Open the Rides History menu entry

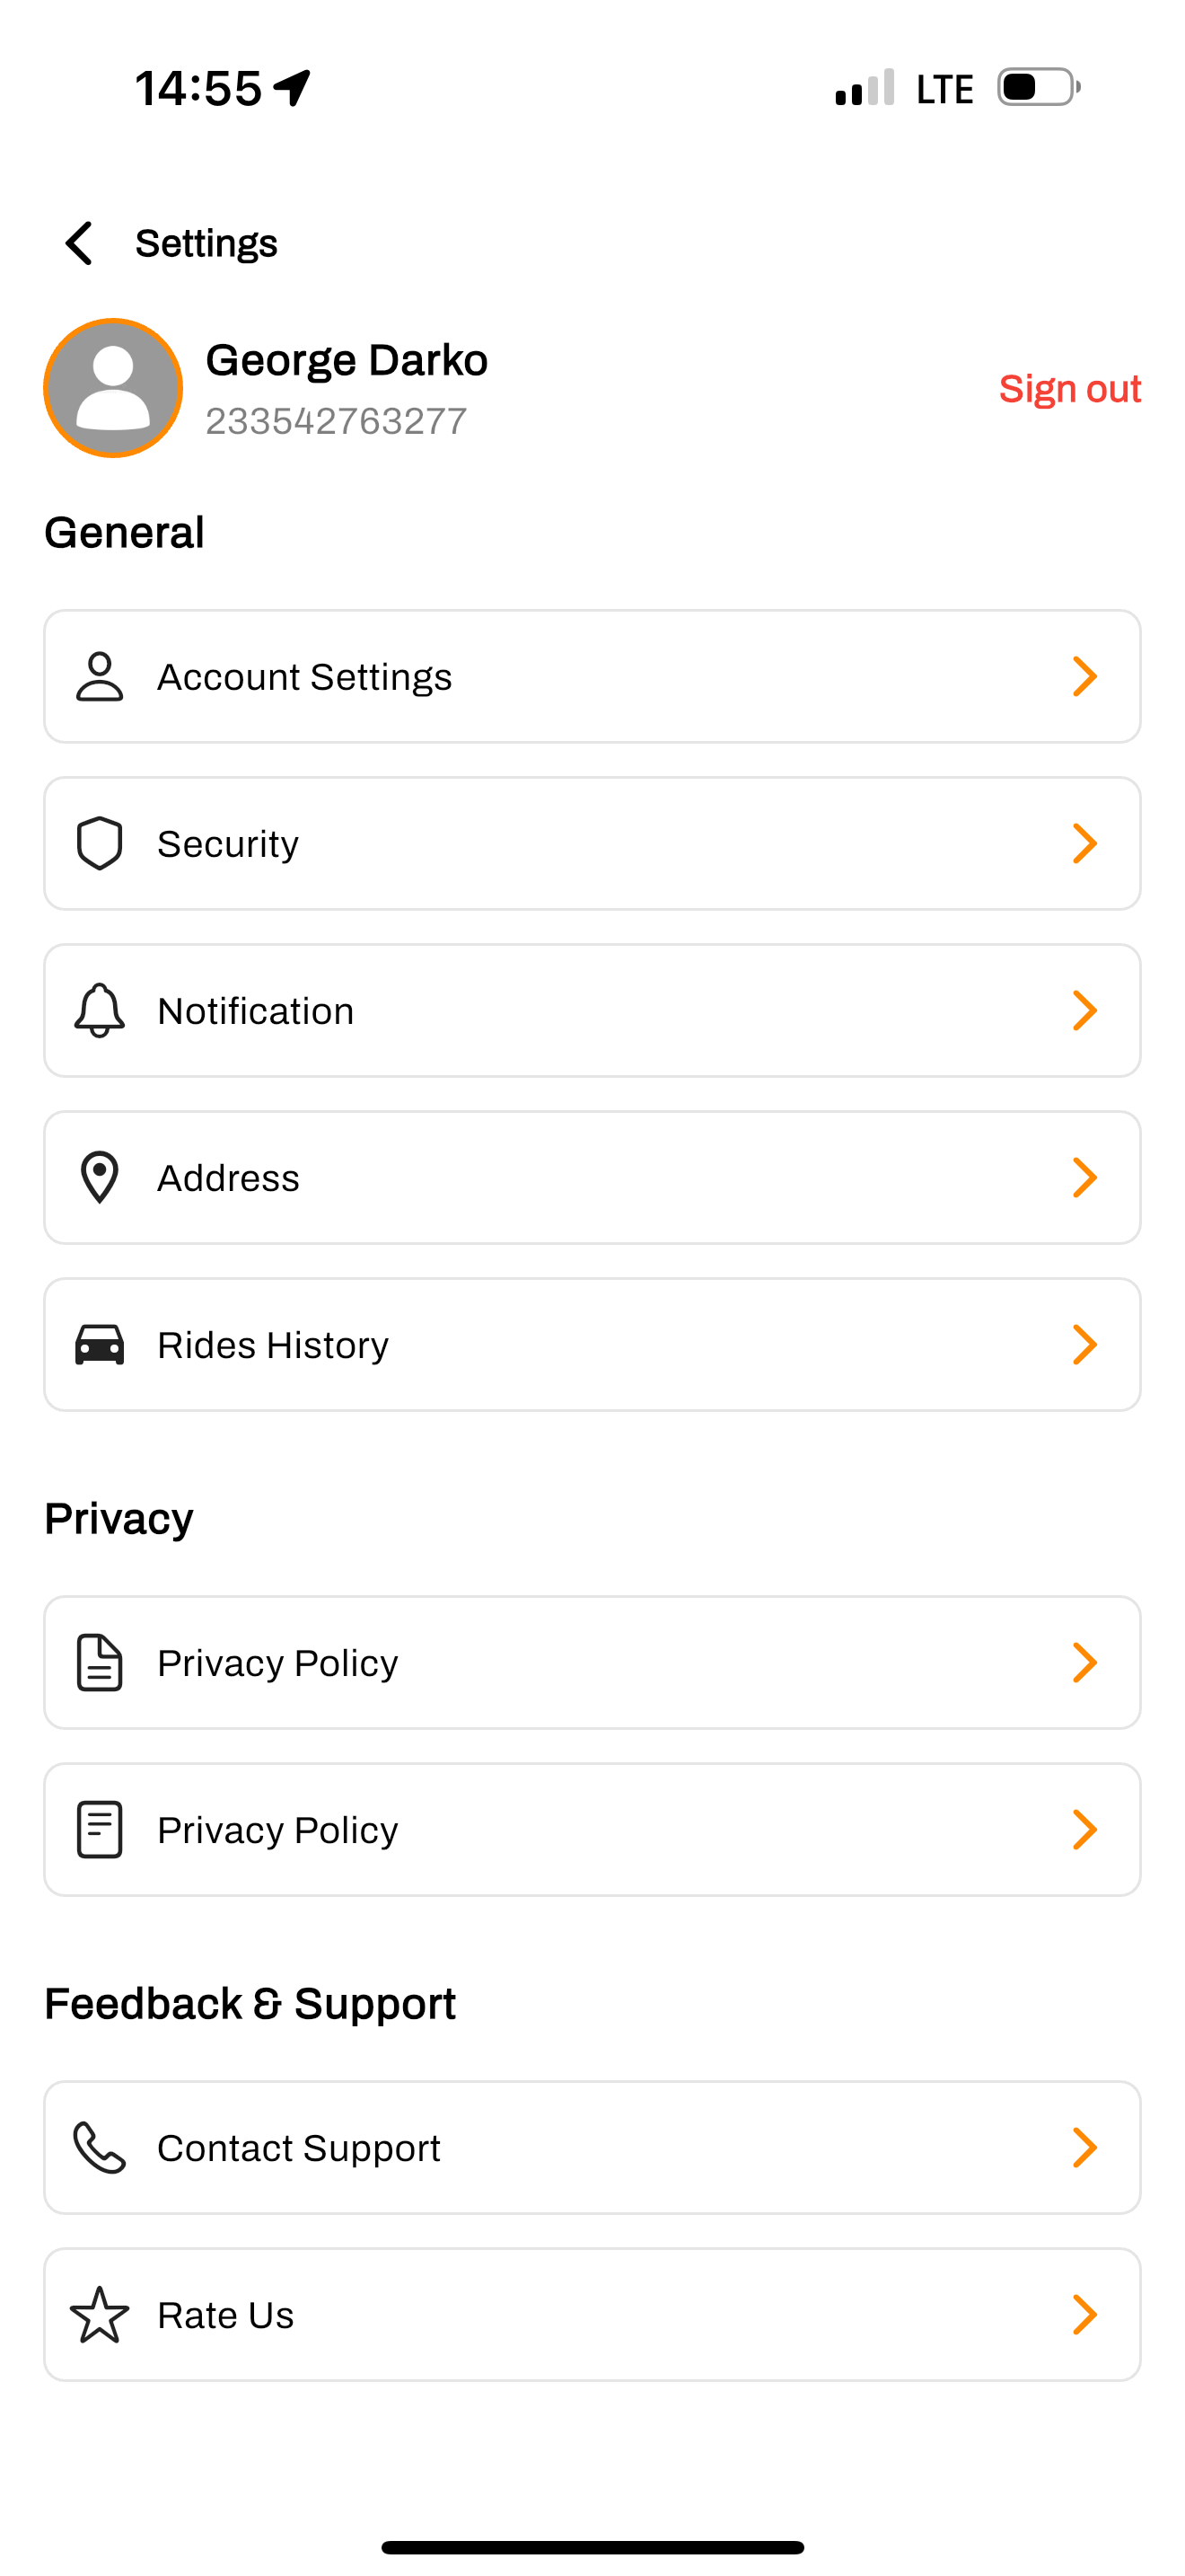click(x=592, y=1345)
